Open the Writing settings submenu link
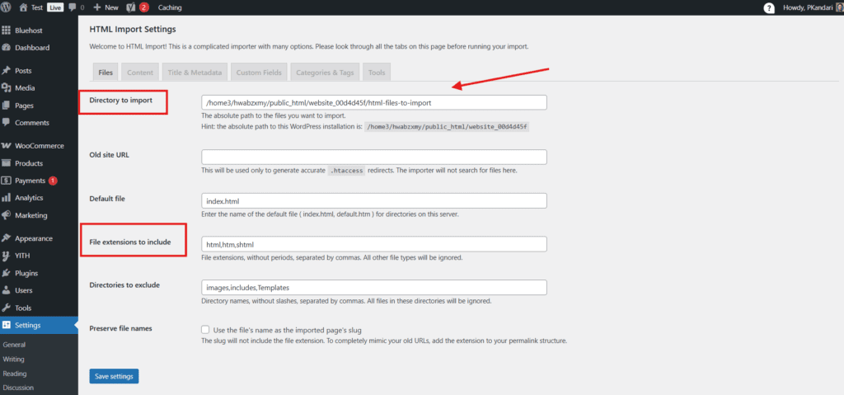Screen dimensions: 844x395 point(13,359)
